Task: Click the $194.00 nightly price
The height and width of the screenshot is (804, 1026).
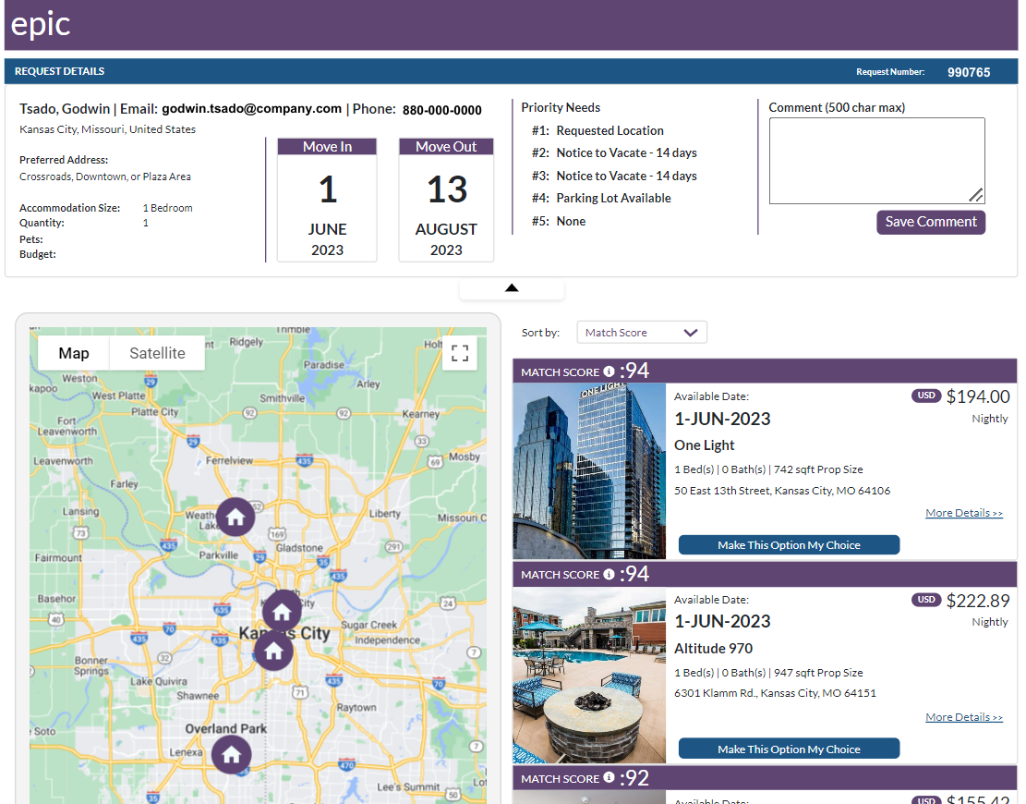Action: point(978,396)
